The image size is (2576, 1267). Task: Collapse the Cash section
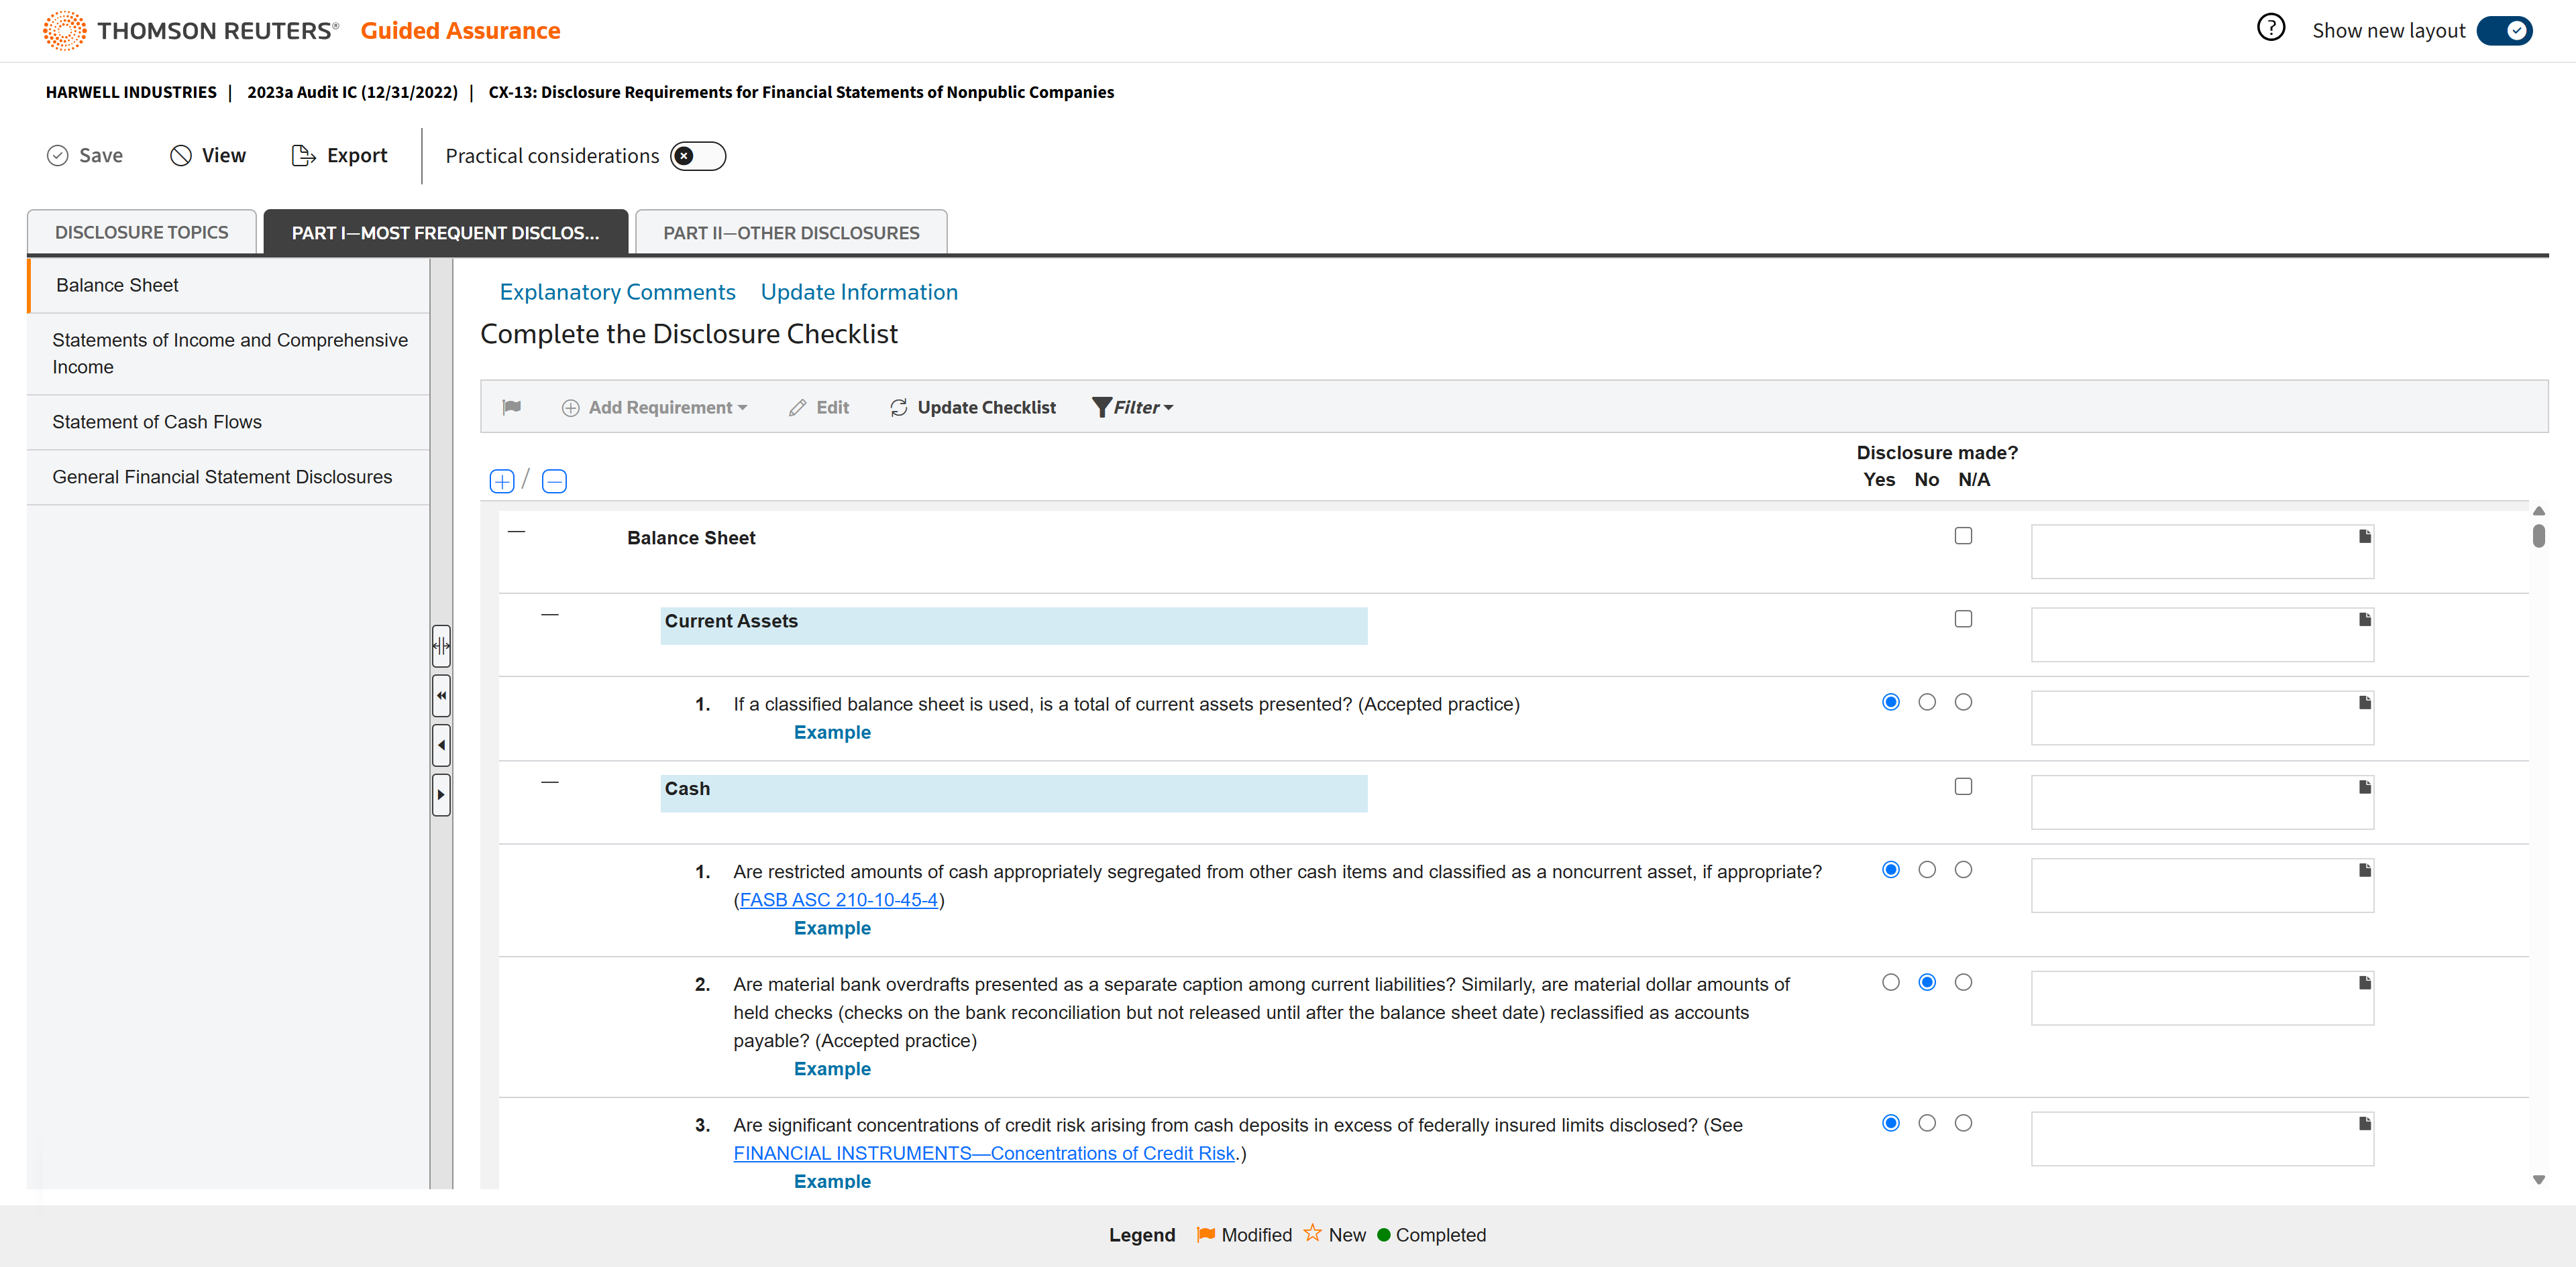point(550,782)
